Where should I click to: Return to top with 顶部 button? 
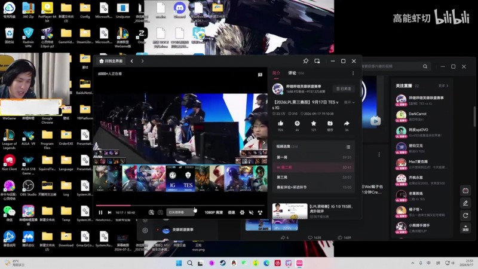pyautogui.click(x=465, y=228)
